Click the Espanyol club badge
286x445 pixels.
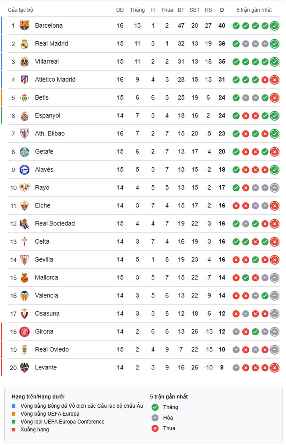(24, 115)
